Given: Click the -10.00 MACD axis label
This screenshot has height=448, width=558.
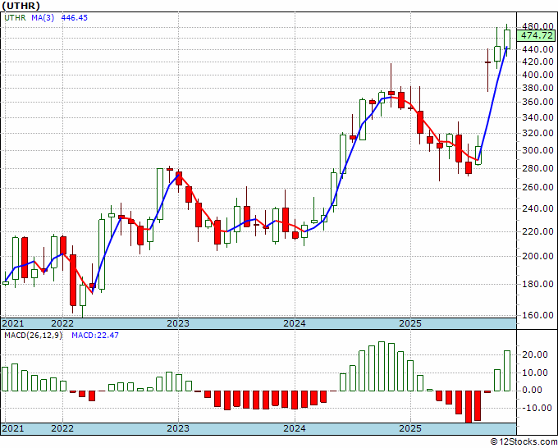Looking at the screenshot, I should click(x=535, y=408).
